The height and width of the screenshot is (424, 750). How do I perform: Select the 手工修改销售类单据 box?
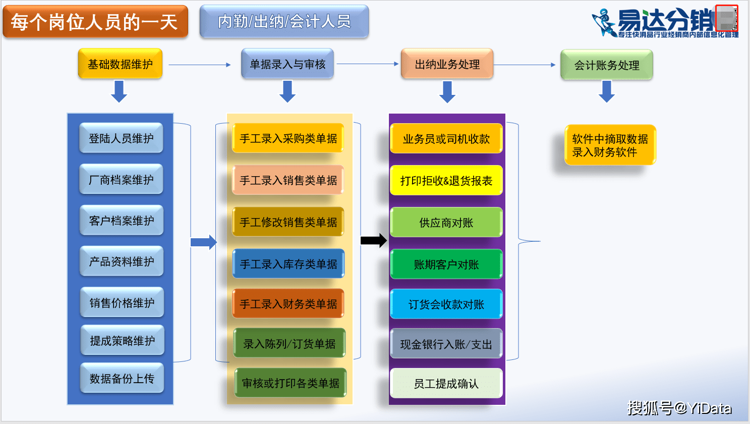click(x=288, y=222)
